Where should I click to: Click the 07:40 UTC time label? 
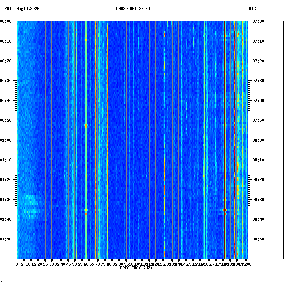click(x=258, y=101)
